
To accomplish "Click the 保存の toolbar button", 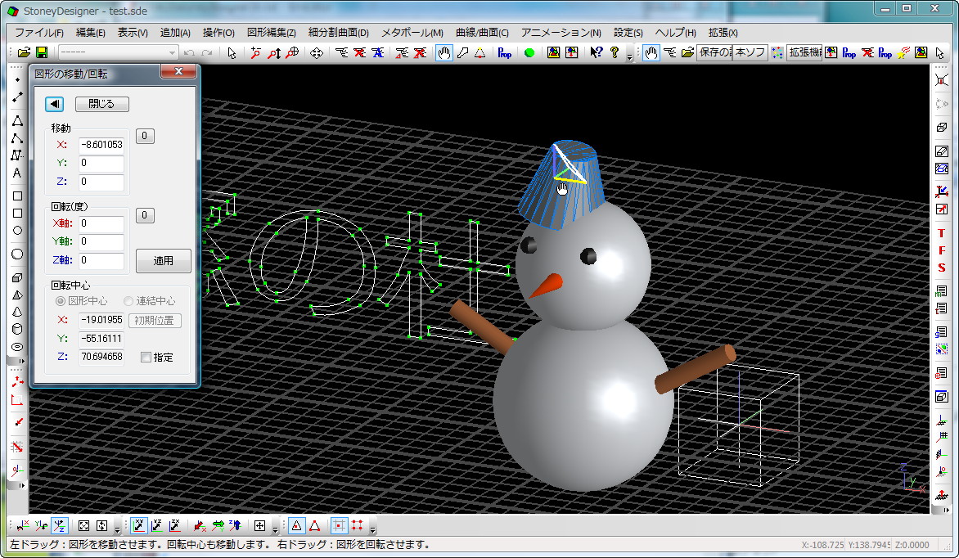I will tap(714, 52).
